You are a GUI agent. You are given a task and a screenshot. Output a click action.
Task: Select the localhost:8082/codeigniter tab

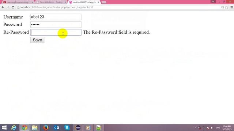pyautogui.click(x=84, y=2)
